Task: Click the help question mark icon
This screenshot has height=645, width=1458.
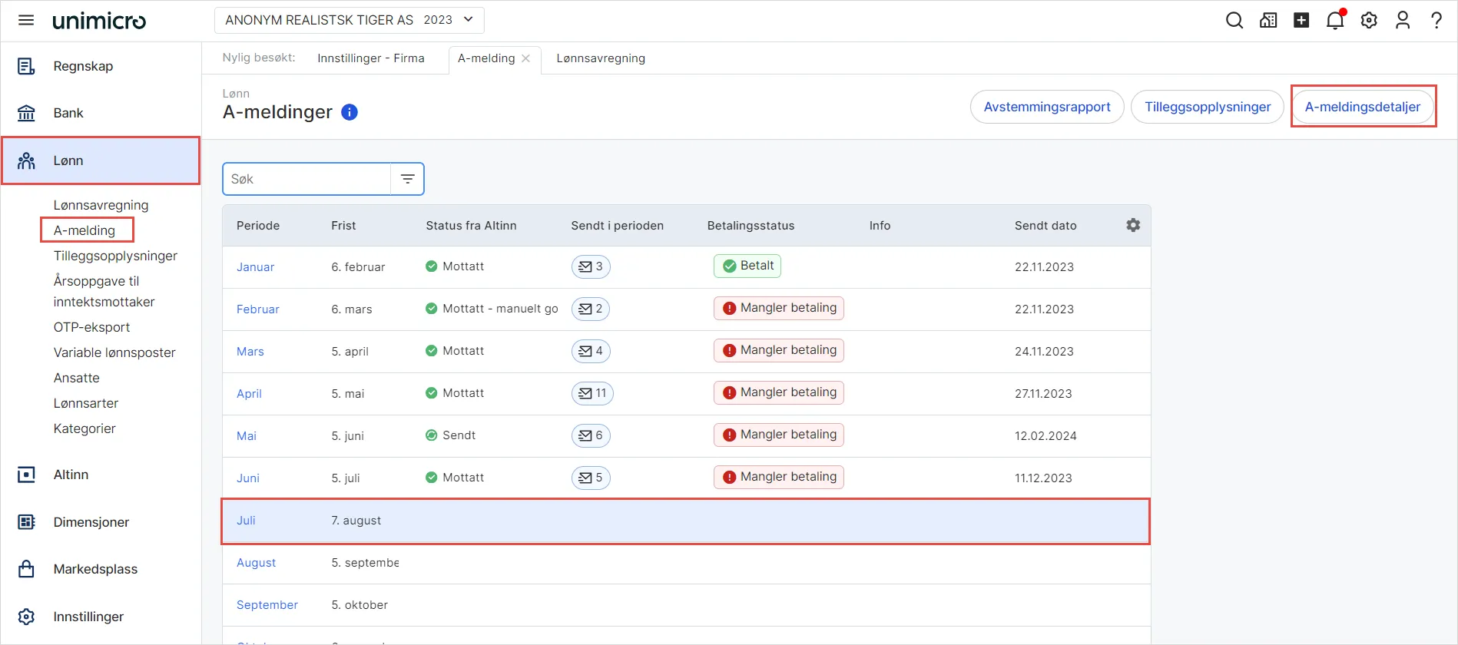Action: click(1436, 20)
